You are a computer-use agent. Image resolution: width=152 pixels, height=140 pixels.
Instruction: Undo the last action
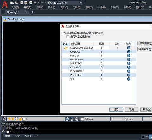pos(35,3)
